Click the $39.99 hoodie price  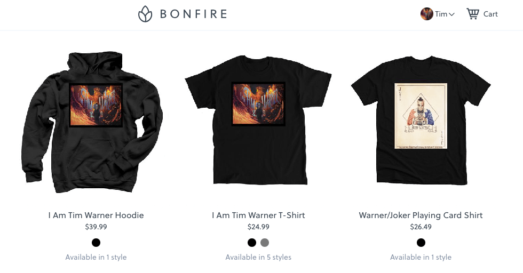click(x=96, y=227)
